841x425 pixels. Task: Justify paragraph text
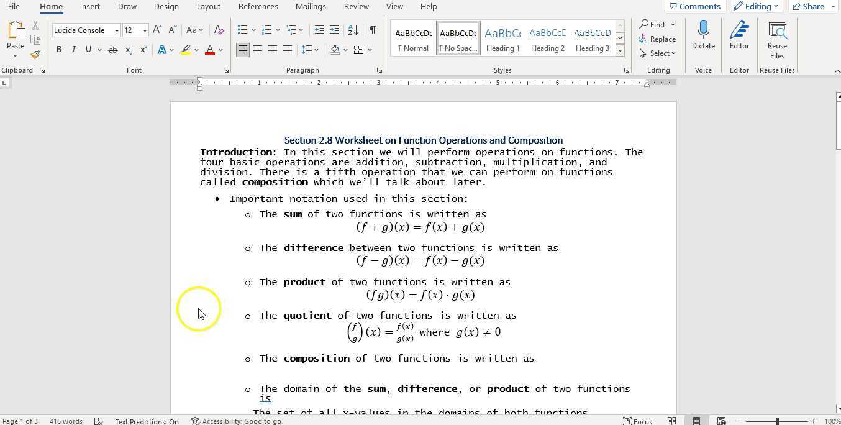coord(288,50)
